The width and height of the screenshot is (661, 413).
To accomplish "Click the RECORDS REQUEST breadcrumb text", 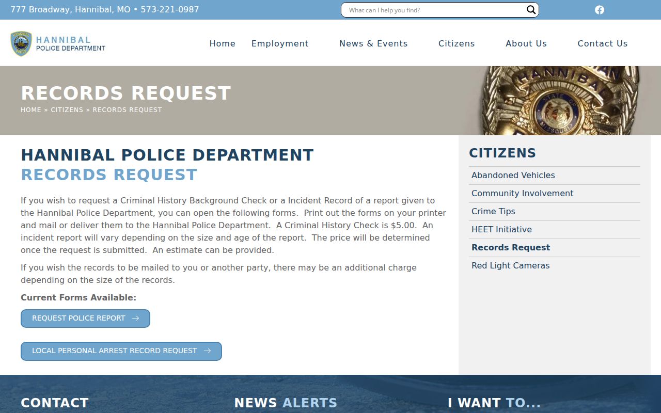I will (x=128, y=109).
